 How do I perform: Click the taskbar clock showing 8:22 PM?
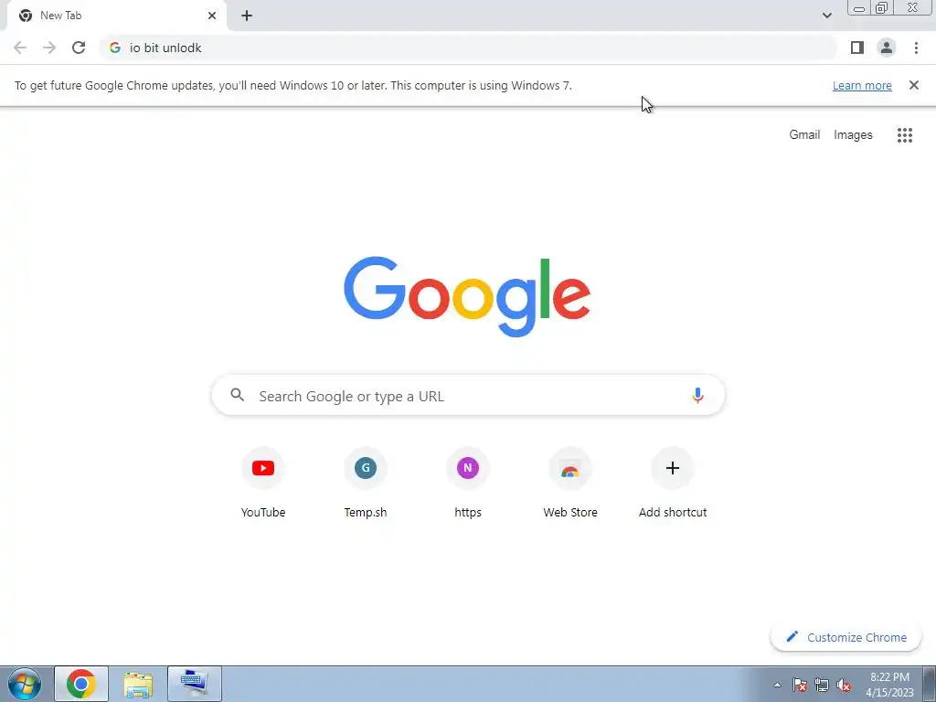coord(889,685)
